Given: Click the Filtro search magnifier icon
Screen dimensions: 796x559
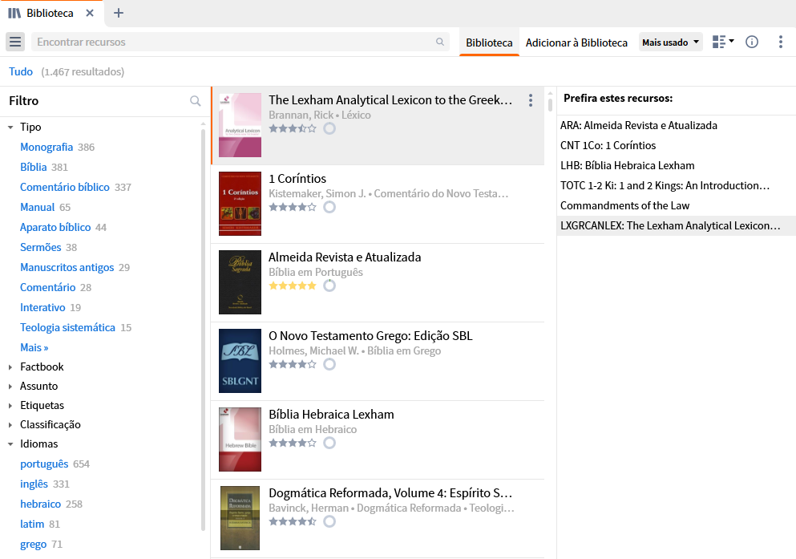Looking at the screenshot, I should click(x=195, y=100).
